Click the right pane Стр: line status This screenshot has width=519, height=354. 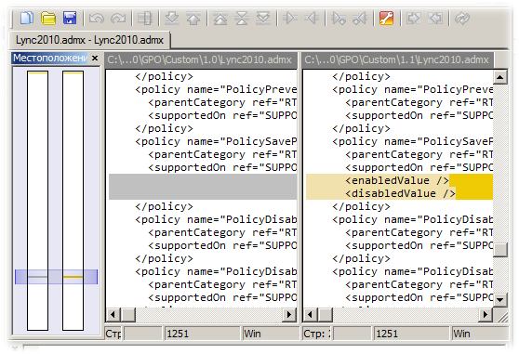point(317,334)
